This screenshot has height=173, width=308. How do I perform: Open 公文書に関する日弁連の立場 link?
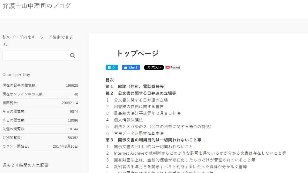(x=140, y=100)
